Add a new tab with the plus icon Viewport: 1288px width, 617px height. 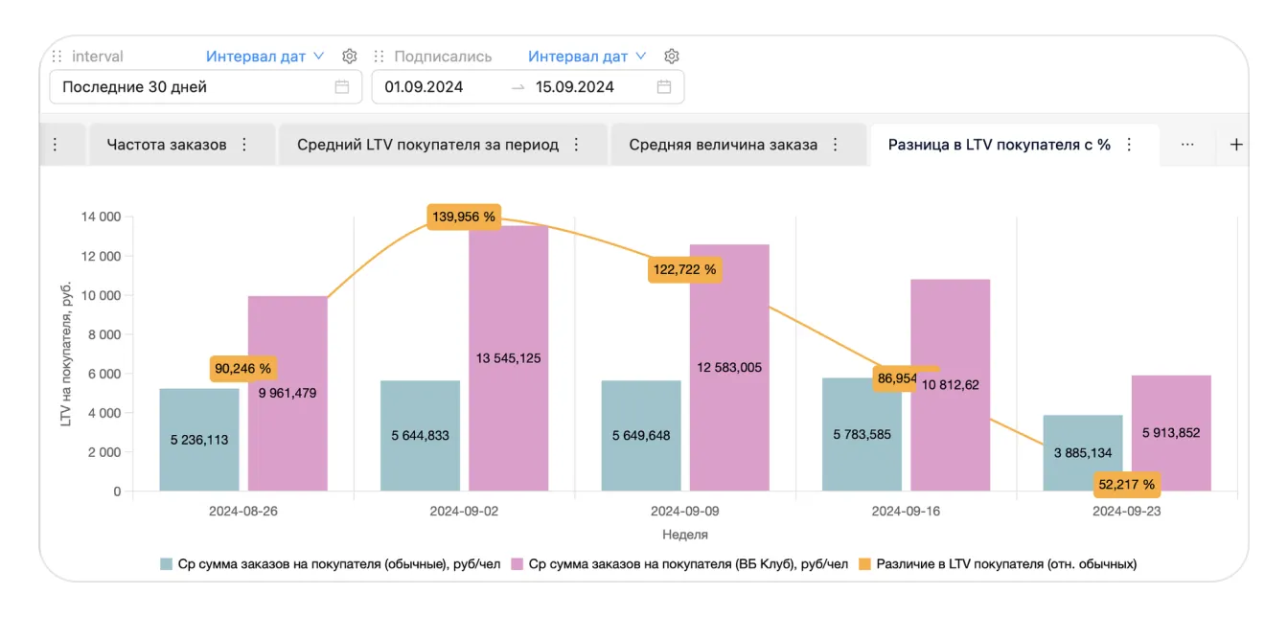pyautogui.click(x=1236, y=145)
